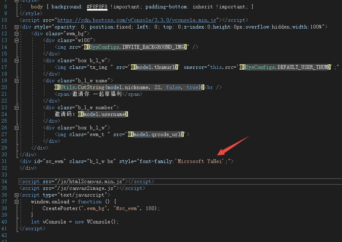Click the ".ewm_bg" string argument
The width and height of the screenshot is (342, 242).
(94, 208)
